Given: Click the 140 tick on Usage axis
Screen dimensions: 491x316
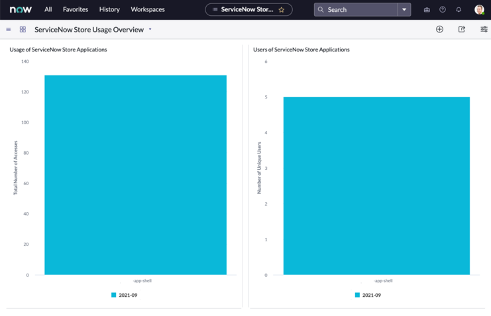Looking at the screenshot, I should [25, 61].
